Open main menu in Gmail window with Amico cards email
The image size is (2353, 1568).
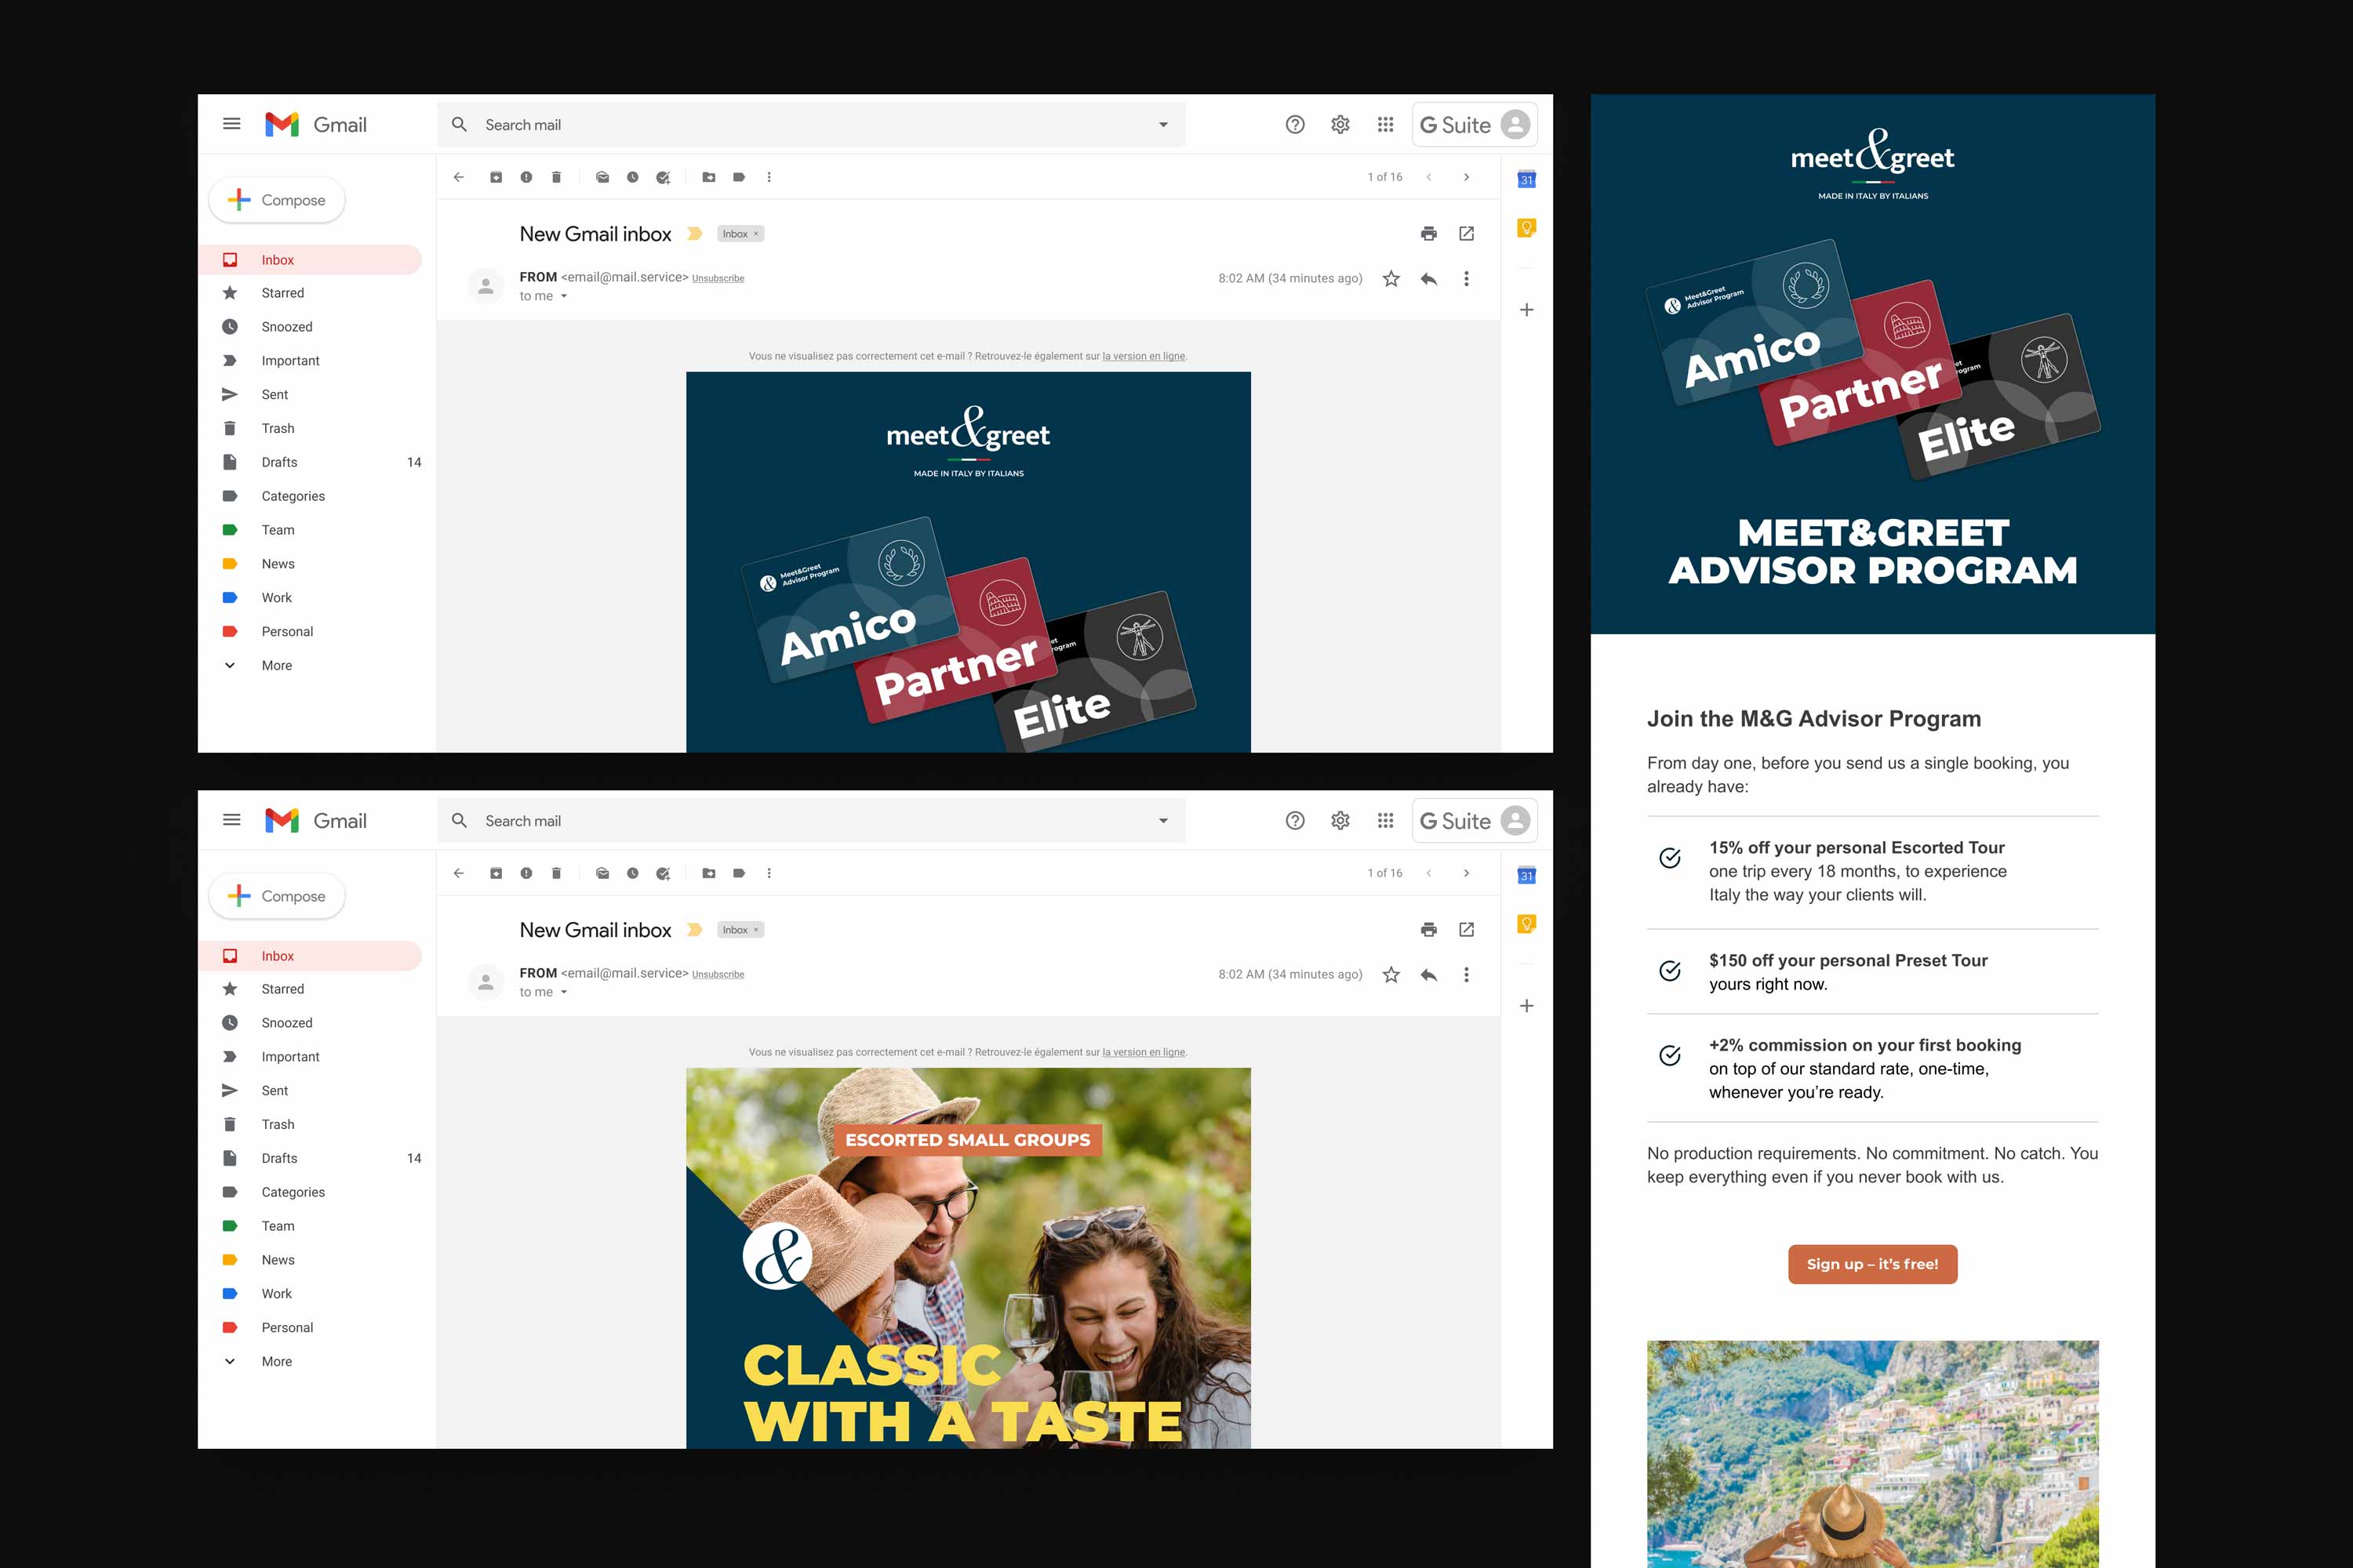click(x=231, y=124)
